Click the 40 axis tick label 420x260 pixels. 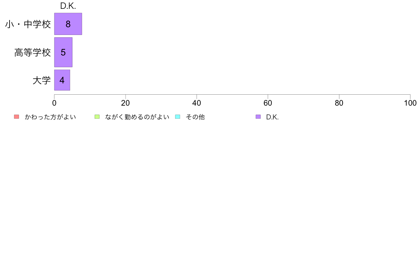point(197,103)
